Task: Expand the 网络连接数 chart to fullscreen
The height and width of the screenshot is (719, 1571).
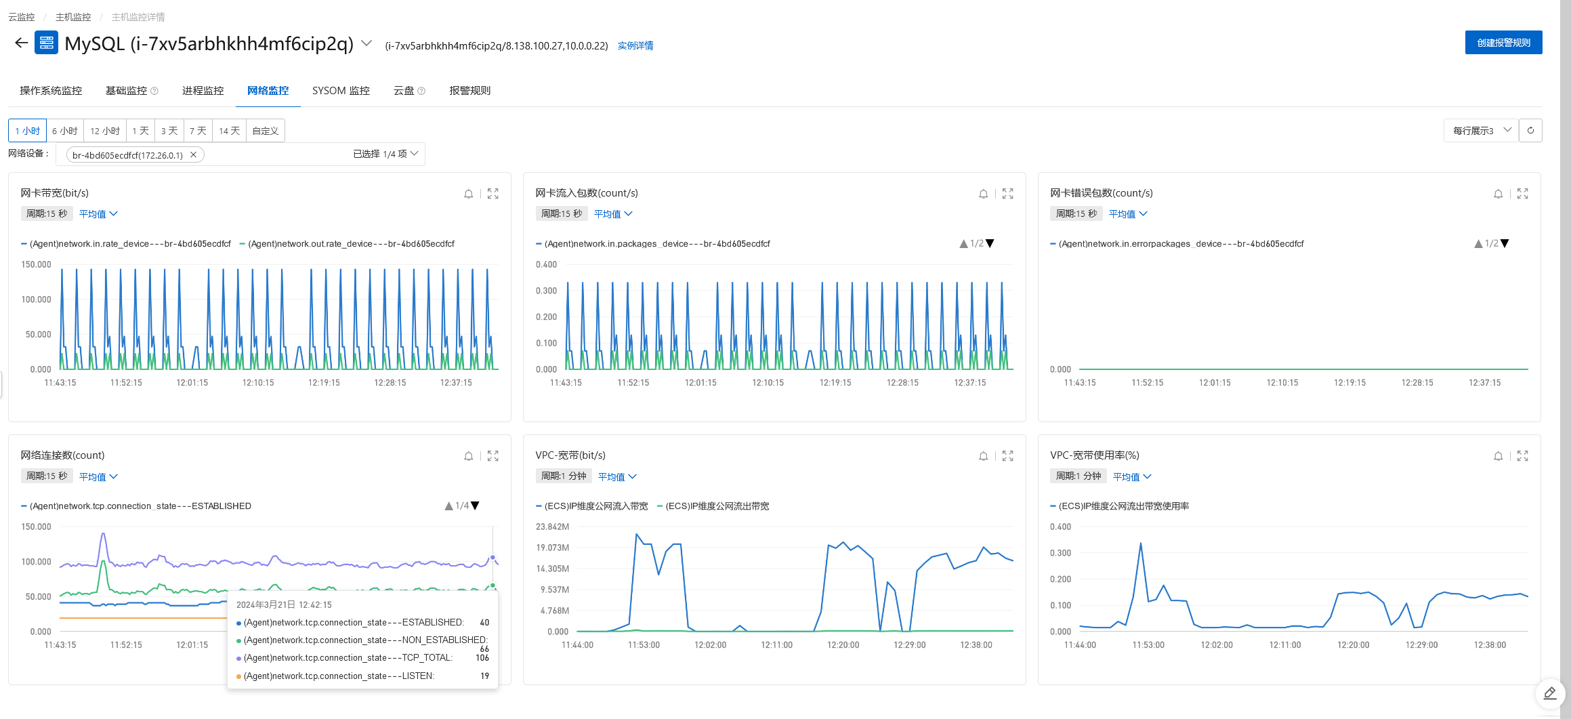Action: coord(493,456)
